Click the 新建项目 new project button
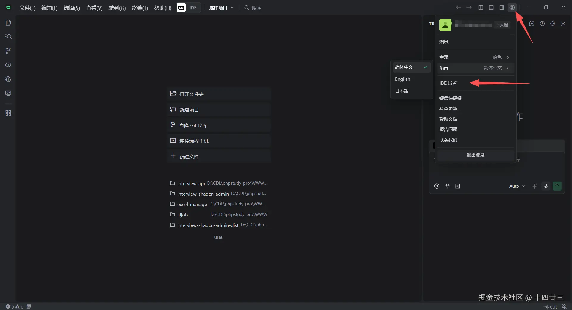The height and width of the screenshot is (310, 572). (219, 110)
